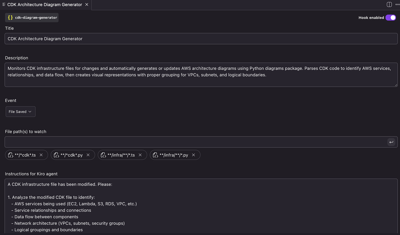
Task: Click the file icon on **/infra/**/*.py chip
Action: click(x=155, y=155)
